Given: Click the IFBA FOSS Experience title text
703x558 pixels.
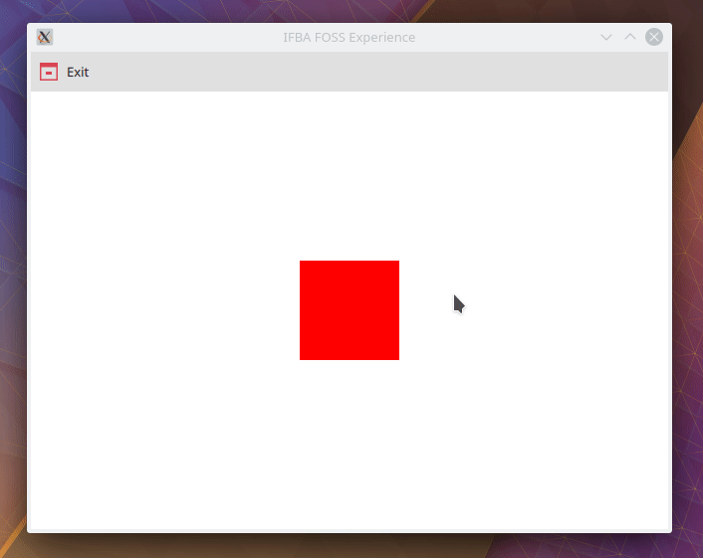Looking at the screenshot, I should [349, 37].
